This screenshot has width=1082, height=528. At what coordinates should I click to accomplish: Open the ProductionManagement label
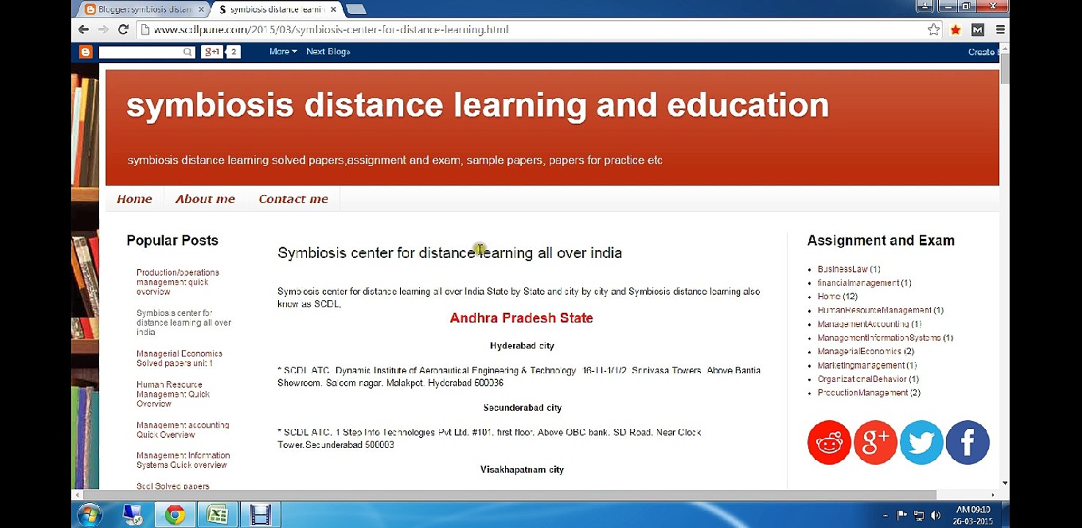(863, 392)
